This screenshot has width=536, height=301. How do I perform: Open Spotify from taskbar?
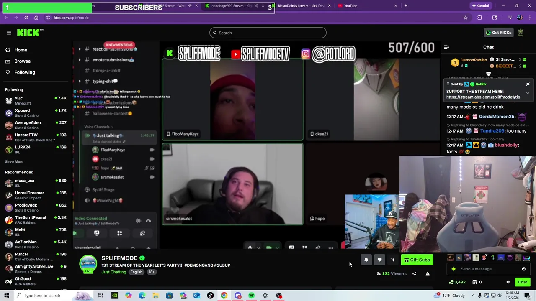pos(251,296)
